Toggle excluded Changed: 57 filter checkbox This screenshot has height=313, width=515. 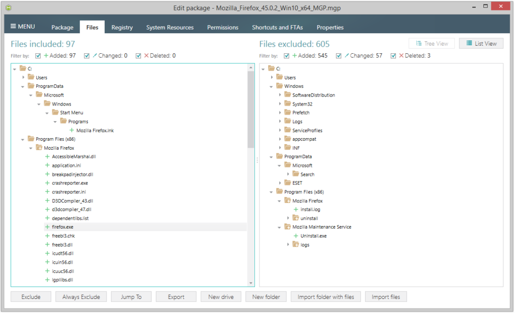[x=338, y=56]
